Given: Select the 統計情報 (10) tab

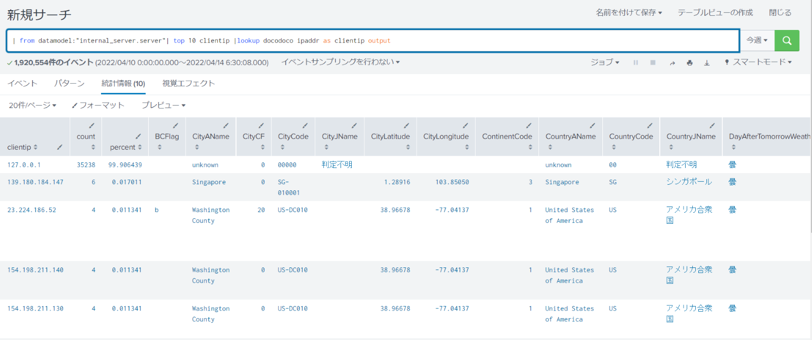Looking at the screenshot, I should pyautogui.click(x=123, y=83).
